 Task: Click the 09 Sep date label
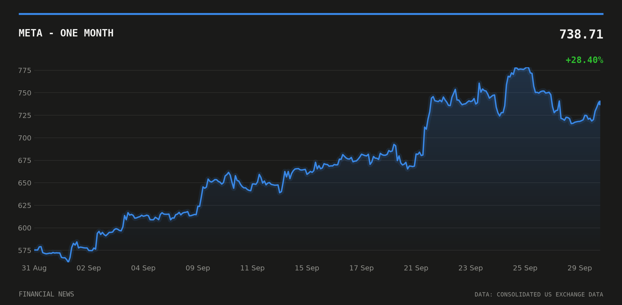[x=198, y=268]
